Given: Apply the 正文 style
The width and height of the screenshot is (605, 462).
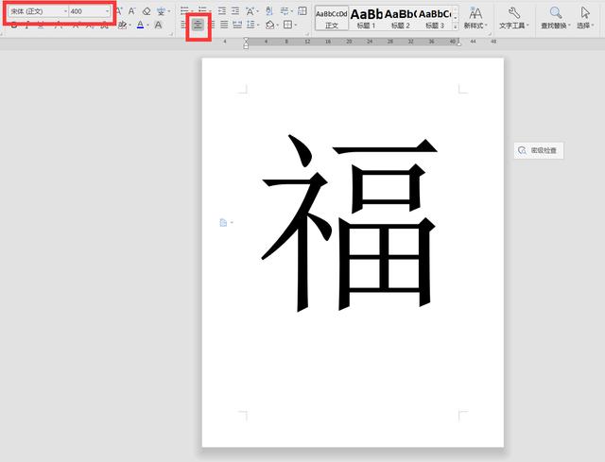Looking at the screenshot, I should coord(331,17).
